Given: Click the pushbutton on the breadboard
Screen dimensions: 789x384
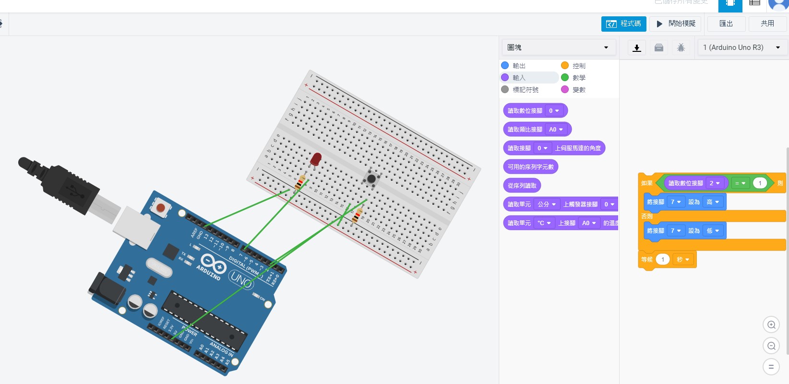Looking at the screenshot, I should click(371, 179).
